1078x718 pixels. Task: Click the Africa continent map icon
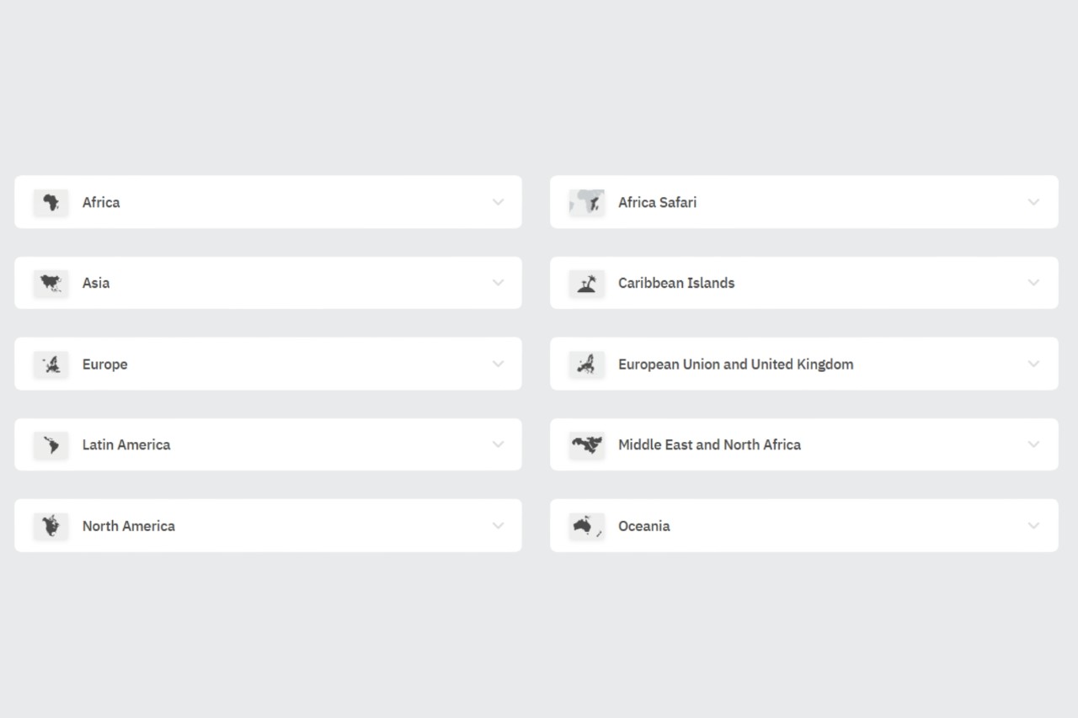pyautogui.click(x=51, y=202)
